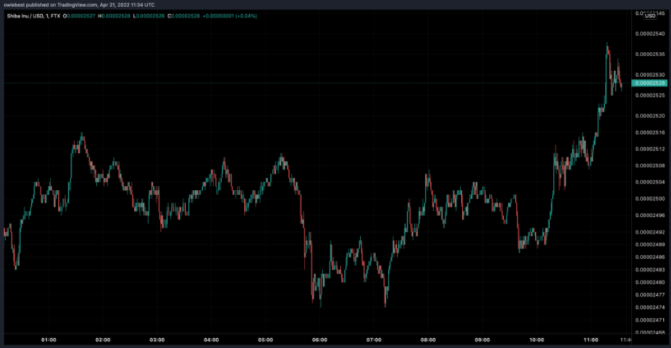Viewport: 671px width, 348px height.
Task: Click the 0.00002520 price axis label
Action: (x=650, y=116)
